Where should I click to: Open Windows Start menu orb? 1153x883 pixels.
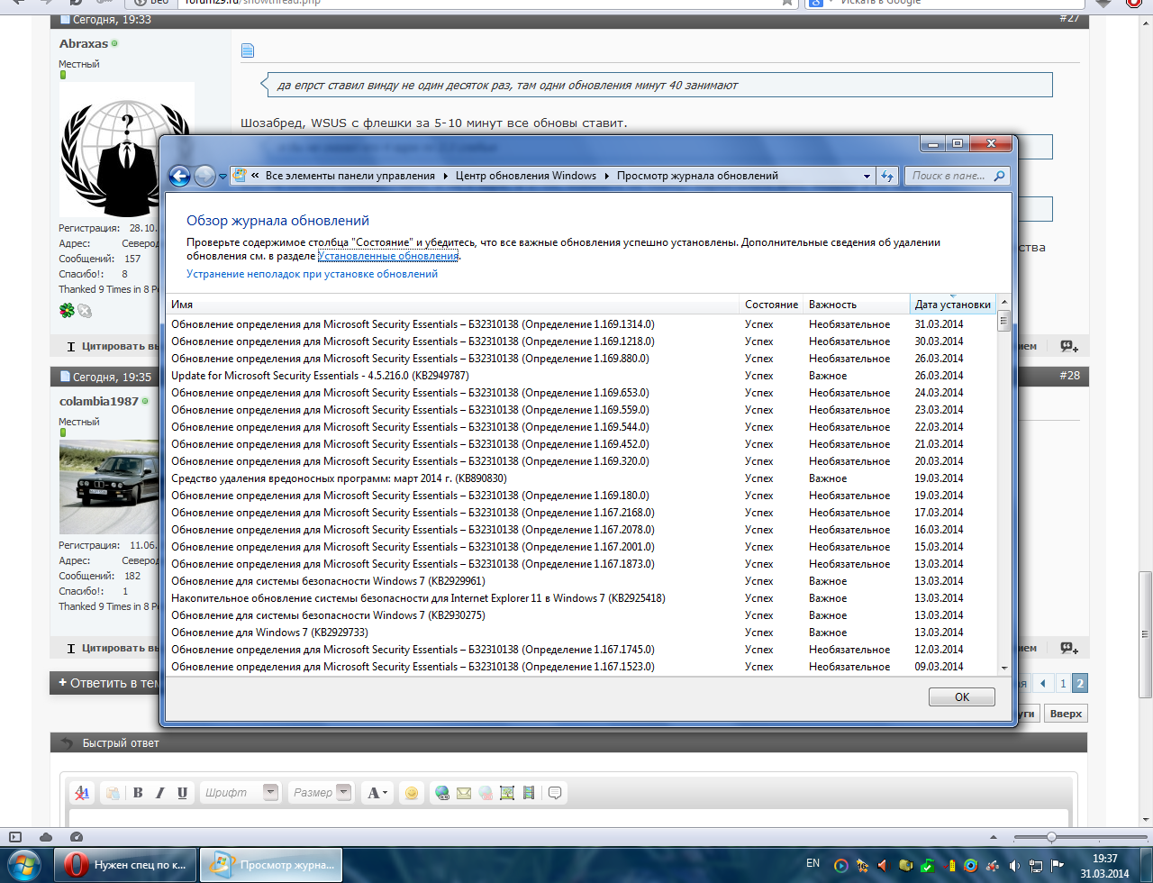(x=23, y=865)
